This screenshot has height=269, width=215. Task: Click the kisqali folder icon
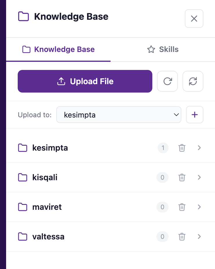click(23, 177)
